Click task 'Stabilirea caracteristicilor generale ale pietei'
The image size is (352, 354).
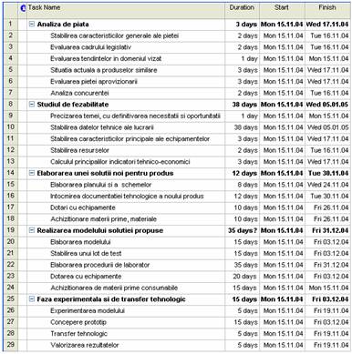[114, 35]
